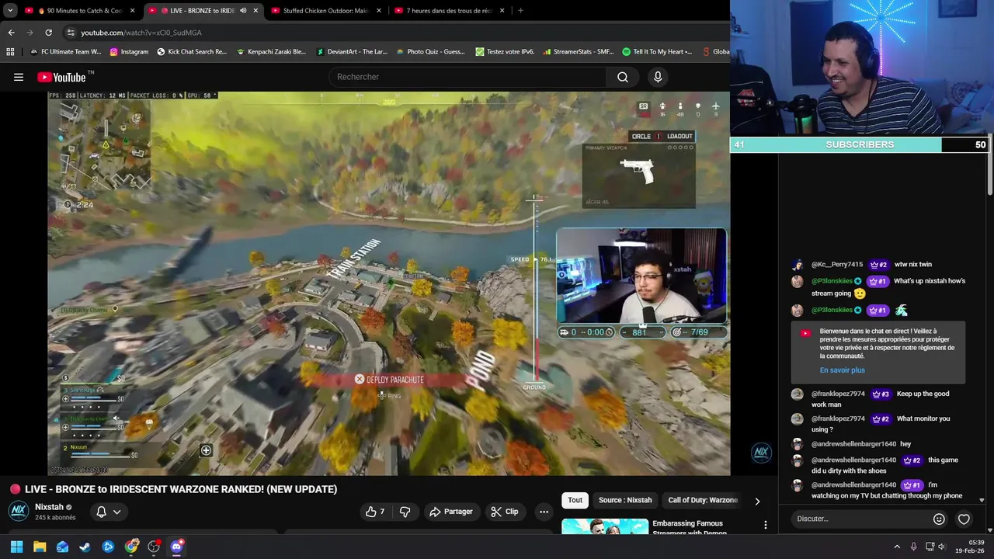Image resolution: width=994 pixels, height=559 pixels.
Task: Click the Discuter chat input field
Action: [860, 519]
